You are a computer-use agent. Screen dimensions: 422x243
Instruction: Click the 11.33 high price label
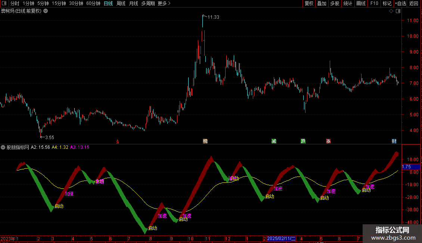213,17
